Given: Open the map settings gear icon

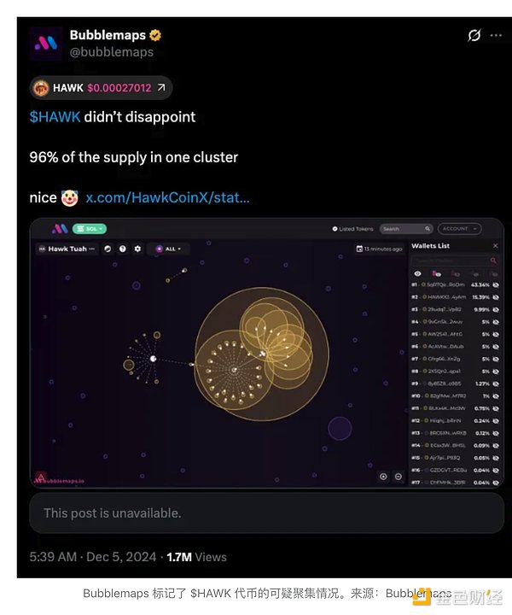Looking at the screenshot, I should pos(137,249).
